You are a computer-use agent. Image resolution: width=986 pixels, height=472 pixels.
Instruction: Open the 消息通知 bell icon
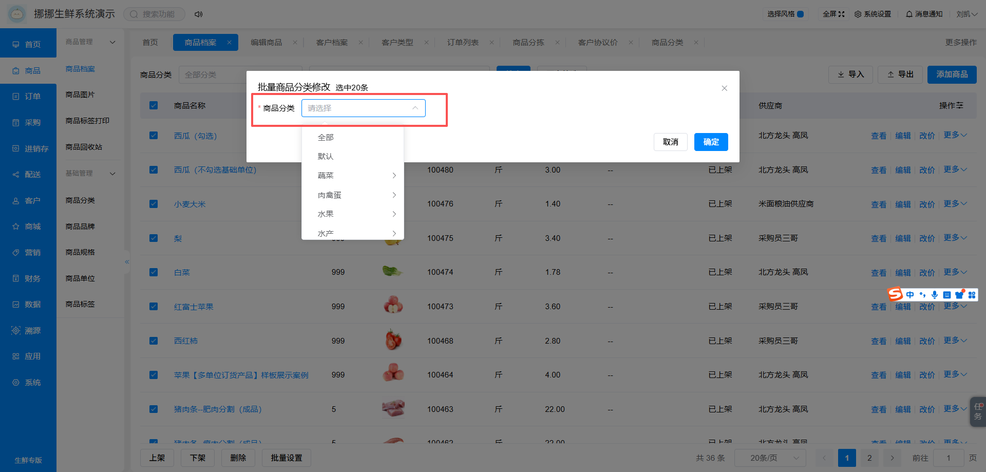pos(909,14)
